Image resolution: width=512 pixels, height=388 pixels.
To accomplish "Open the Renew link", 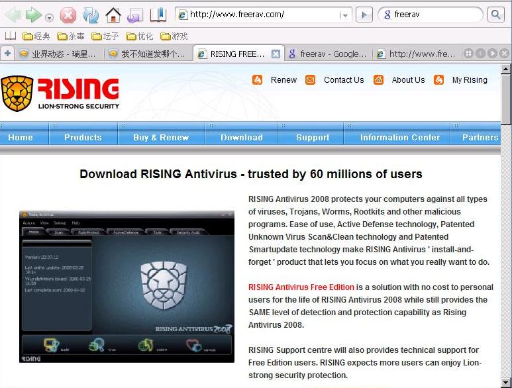I will click(x=283, y=80).
